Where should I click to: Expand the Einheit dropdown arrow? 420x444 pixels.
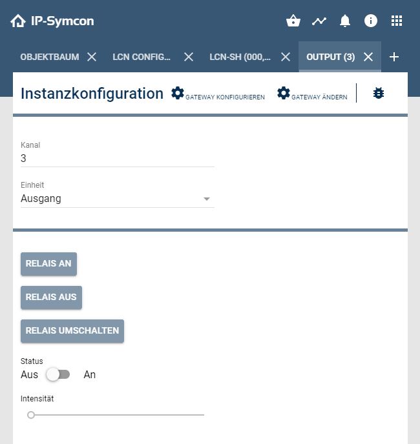point(207,199)
